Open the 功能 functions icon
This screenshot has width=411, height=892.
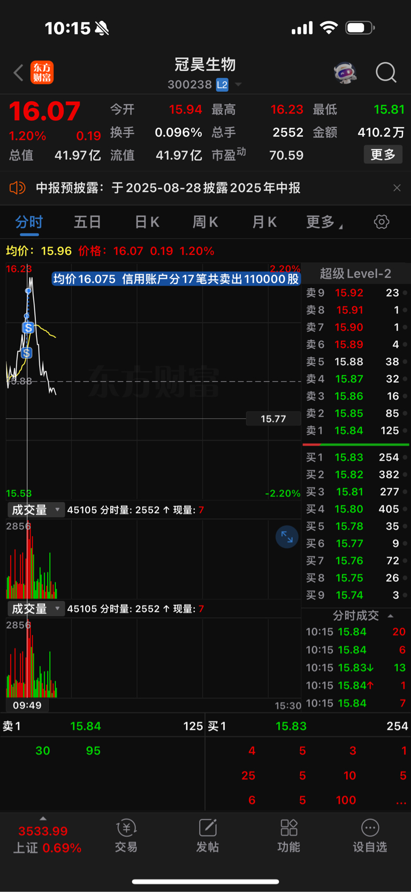(289, 836)
